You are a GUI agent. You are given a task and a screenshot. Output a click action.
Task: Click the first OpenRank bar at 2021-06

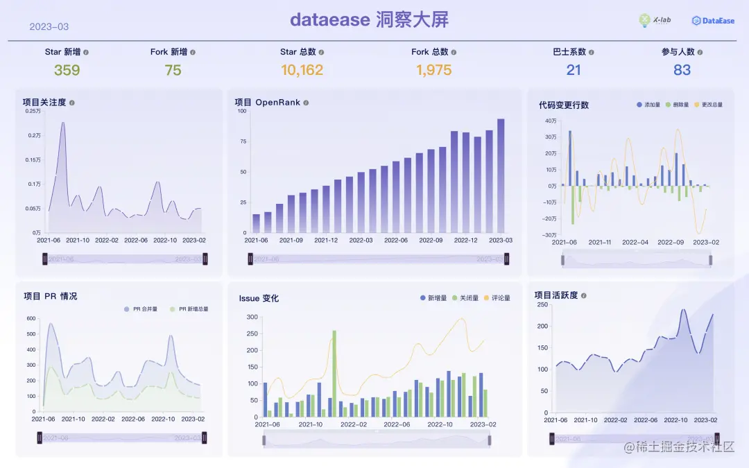(256, 223)
